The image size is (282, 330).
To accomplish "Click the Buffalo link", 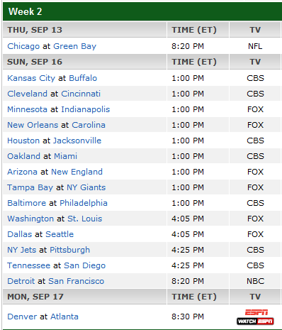I will [x=83, y=78].
